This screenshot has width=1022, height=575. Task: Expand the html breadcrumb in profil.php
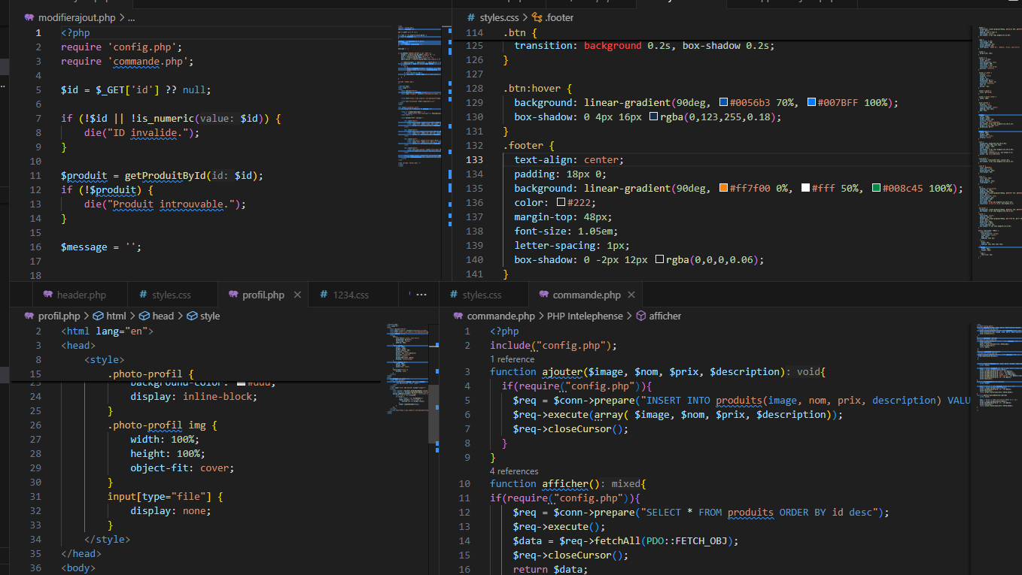pyautogui.click(x=116, y=316)
